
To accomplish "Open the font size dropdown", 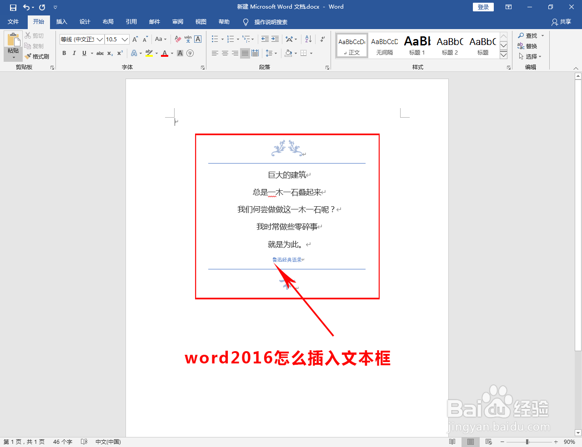I will point(124,39).
